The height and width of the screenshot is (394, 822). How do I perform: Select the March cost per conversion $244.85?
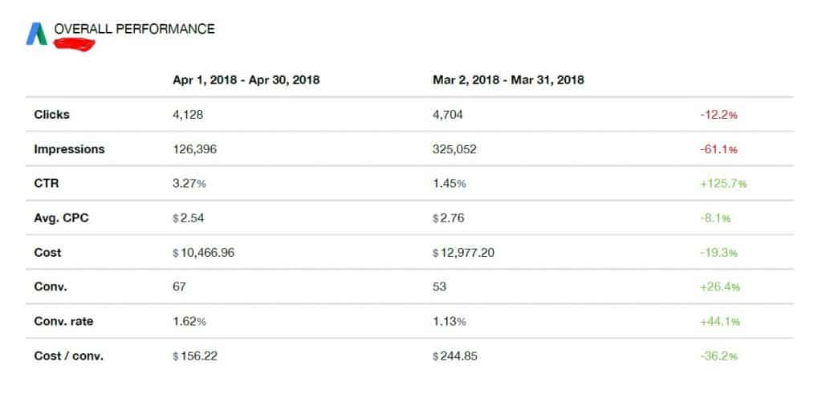click(455, 356)
